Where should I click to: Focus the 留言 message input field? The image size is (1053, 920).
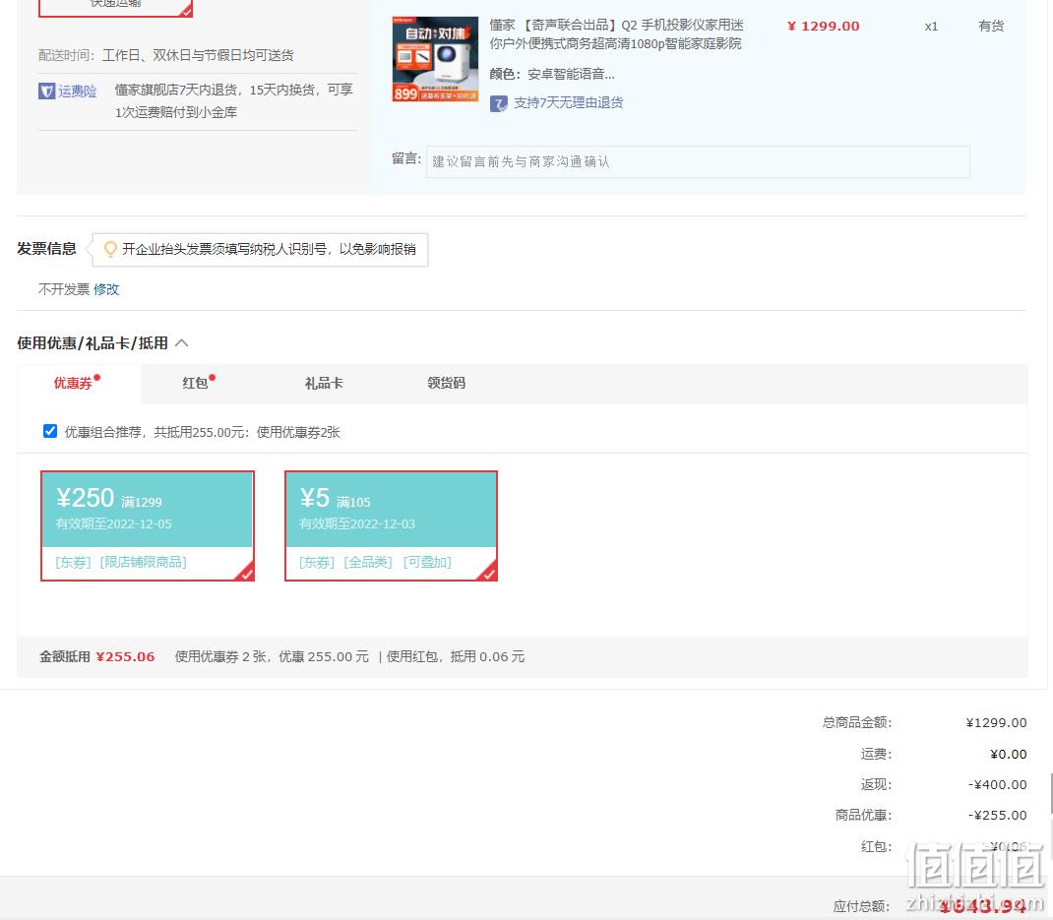click(x=698, y=161)
